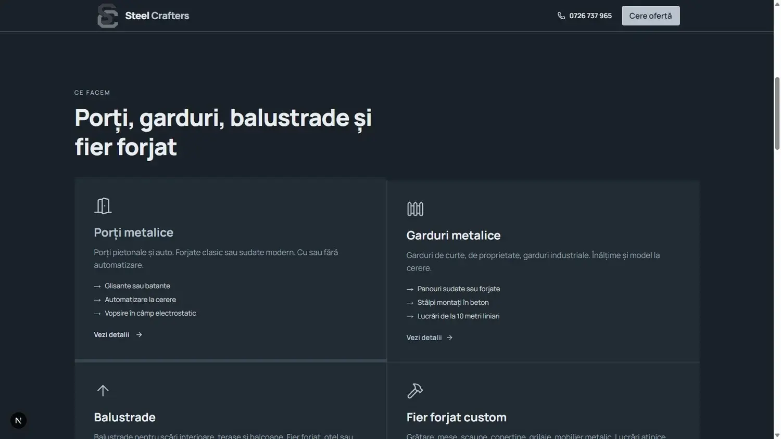Open the Porți metalice card heading

pyautogui.click(x=133, y=233)
